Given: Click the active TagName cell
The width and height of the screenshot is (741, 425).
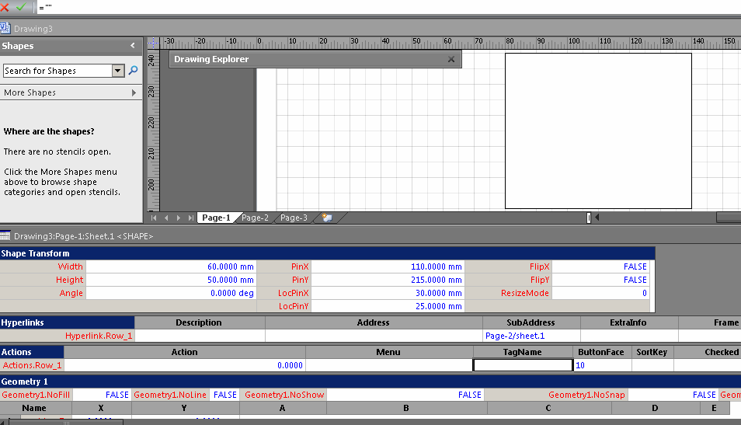Looking at the screenshot, I should tap(523, 365).
